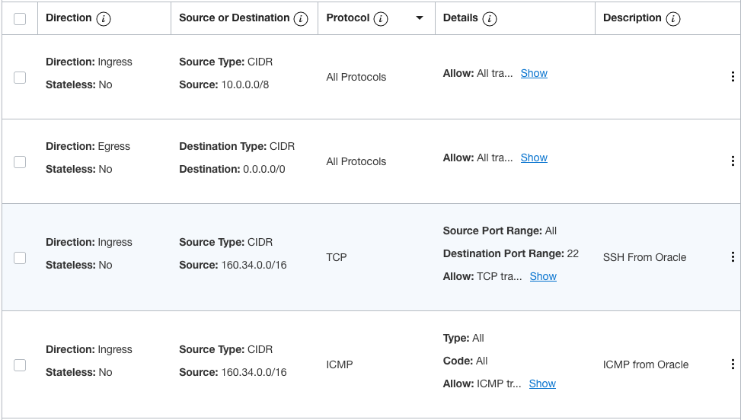741x420 pixels.
Task: Select the ICMP rule row checkbox
Action: [x=20, y=365]
